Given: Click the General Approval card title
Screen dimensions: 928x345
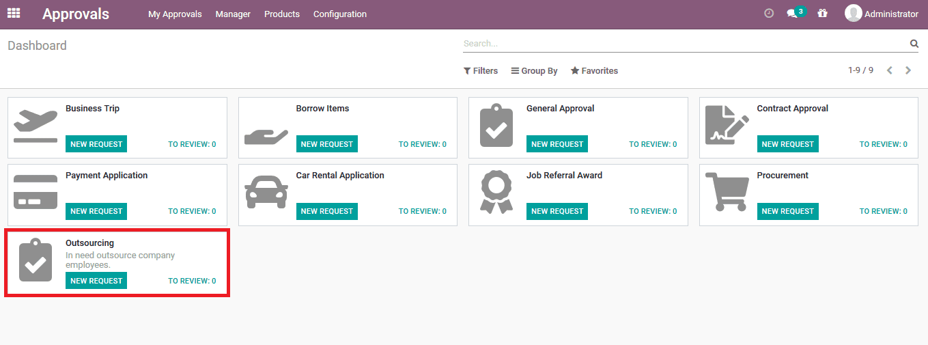Looking at the screenshot, I should (x=560, y=109).
